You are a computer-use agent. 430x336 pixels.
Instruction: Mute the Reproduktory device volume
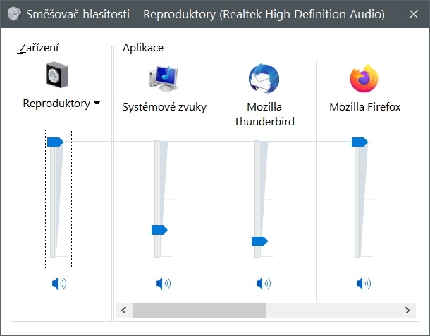[x=59, y=284]
